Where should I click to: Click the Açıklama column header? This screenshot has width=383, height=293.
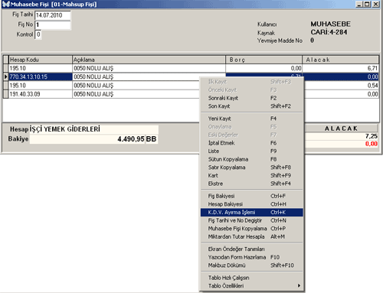(149, 60)
